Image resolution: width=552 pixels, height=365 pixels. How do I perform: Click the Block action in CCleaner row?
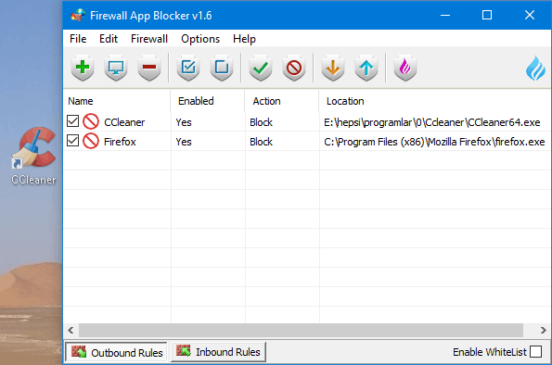261,122
